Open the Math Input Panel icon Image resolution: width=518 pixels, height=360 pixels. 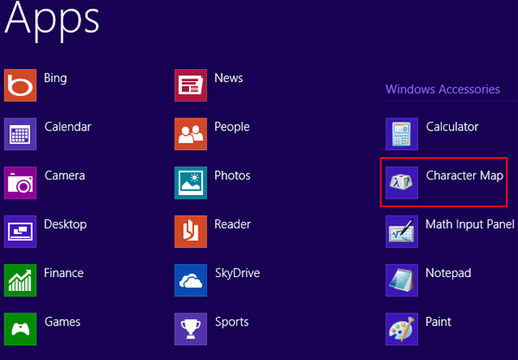pyautogui.click(x=401, y=231)
